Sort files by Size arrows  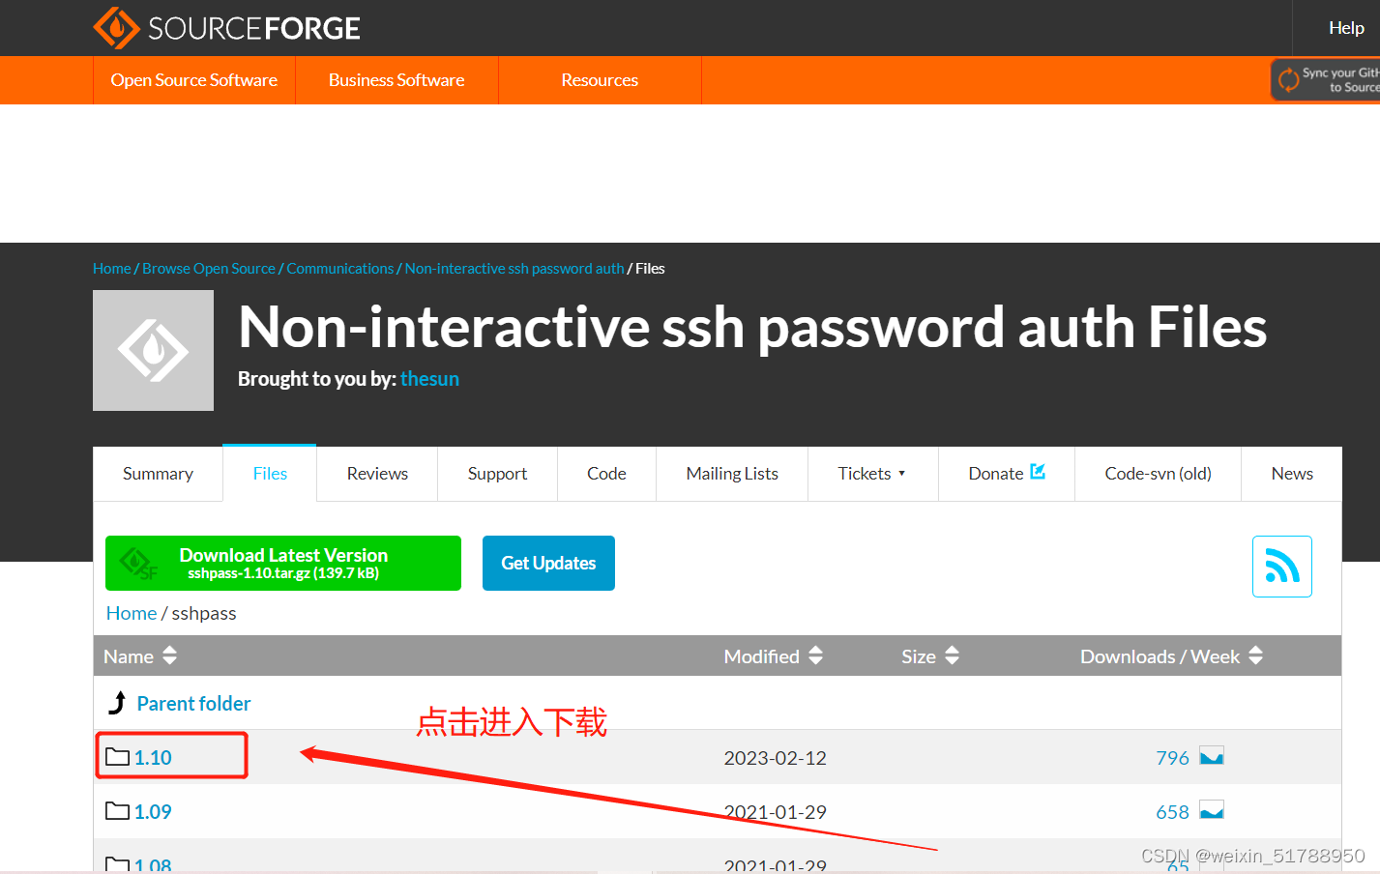coord(952,655)
